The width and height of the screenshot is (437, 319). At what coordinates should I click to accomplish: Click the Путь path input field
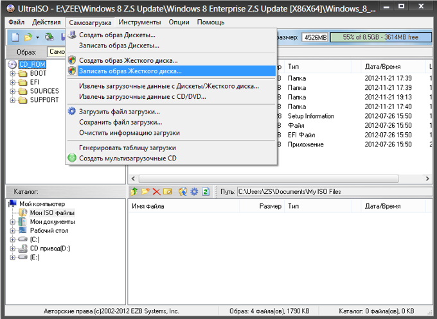(334, 191)
